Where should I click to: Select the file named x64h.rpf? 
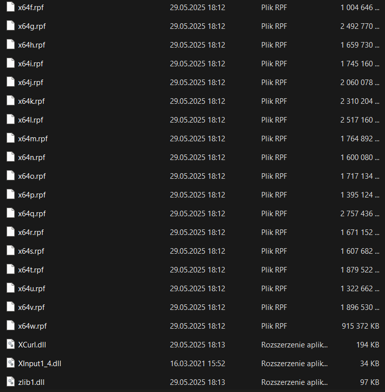click(x=31, y=45)
